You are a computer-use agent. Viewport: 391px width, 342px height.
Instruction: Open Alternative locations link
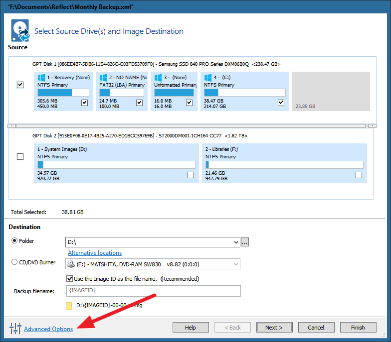[95, 253]
